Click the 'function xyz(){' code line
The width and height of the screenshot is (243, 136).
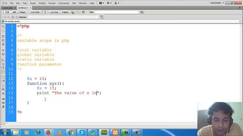(x=46, y=83)
